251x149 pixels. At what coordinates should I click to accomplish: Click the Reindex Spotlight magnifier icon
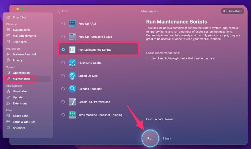tap(72, 89)
